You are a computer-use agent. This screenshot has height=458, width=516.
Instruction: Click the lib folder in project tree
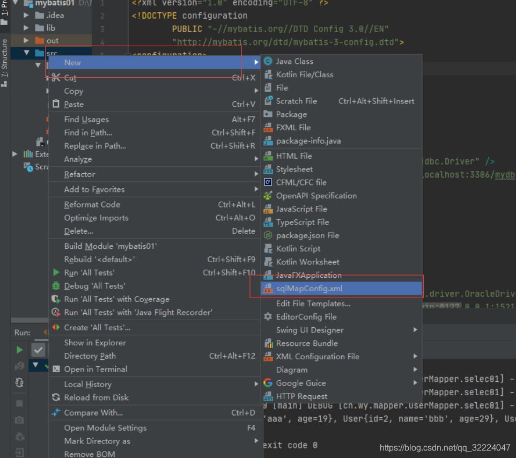[x=50, y=28]
